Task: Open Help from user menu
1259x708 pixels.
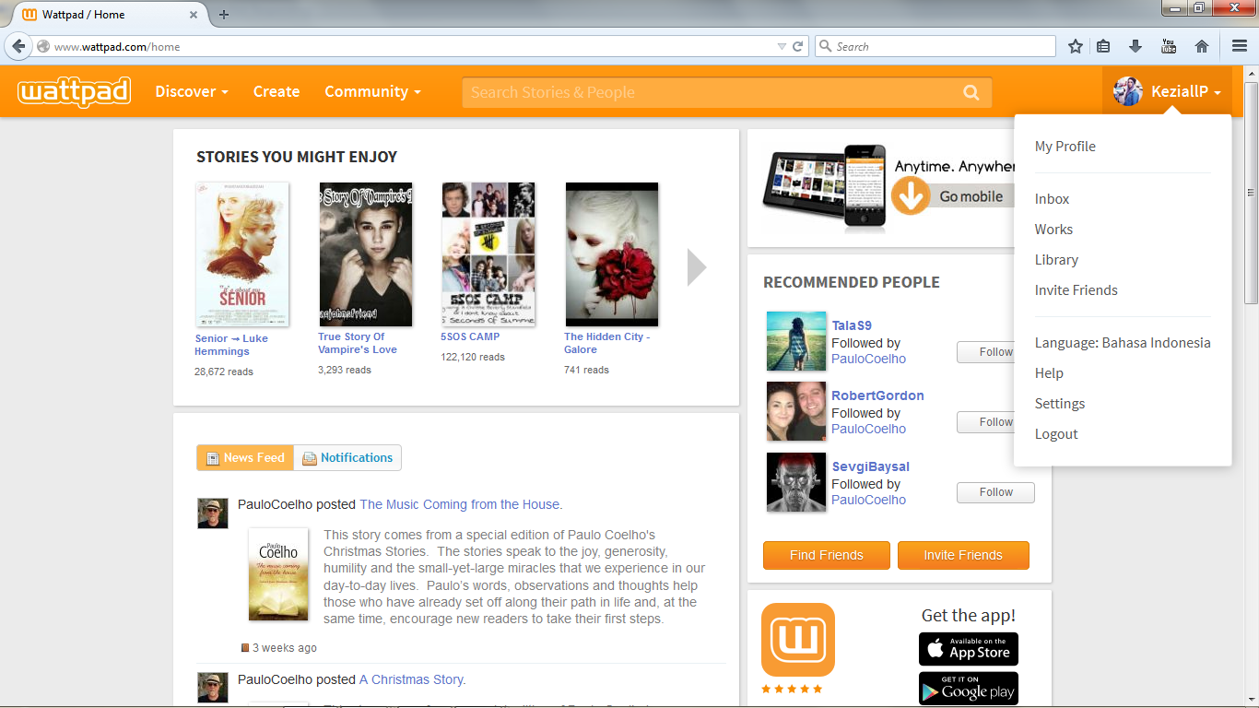Action: click(1049, 373)
